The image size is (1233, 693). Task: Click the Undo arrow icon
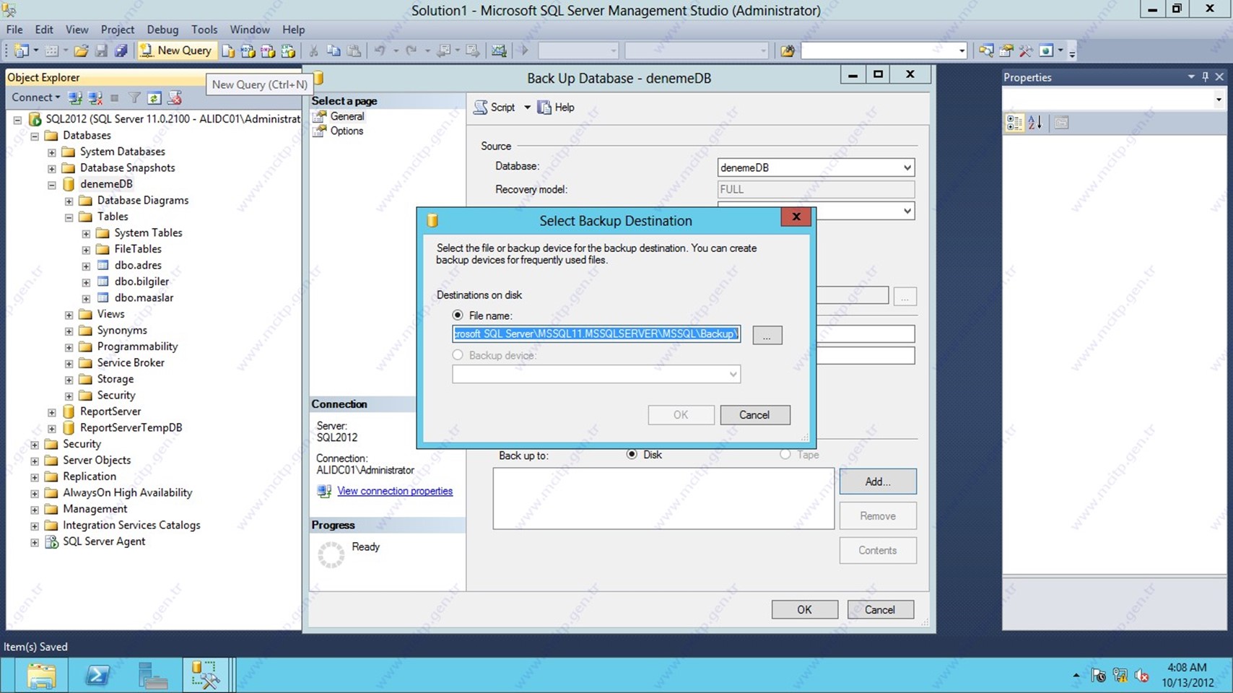[380, 51]
